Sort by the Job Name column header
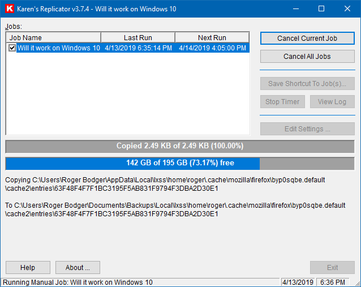 (x=53, y=37)
